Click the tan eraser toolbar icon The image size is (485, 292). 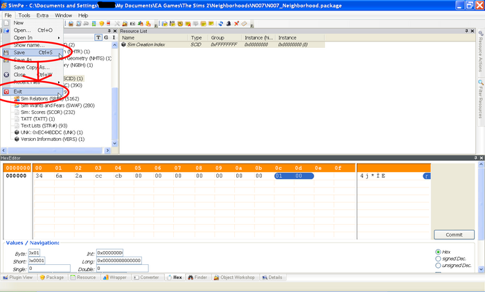pyautogui.click(x=245, y=24)
